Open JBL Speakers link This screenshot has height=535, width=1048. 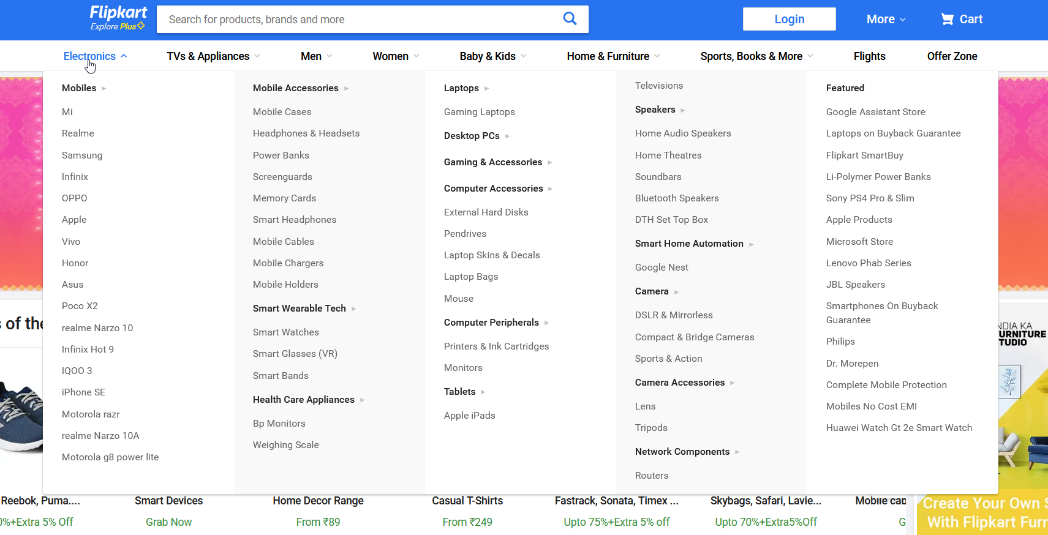pyautogui.click(x=856, y=285)
